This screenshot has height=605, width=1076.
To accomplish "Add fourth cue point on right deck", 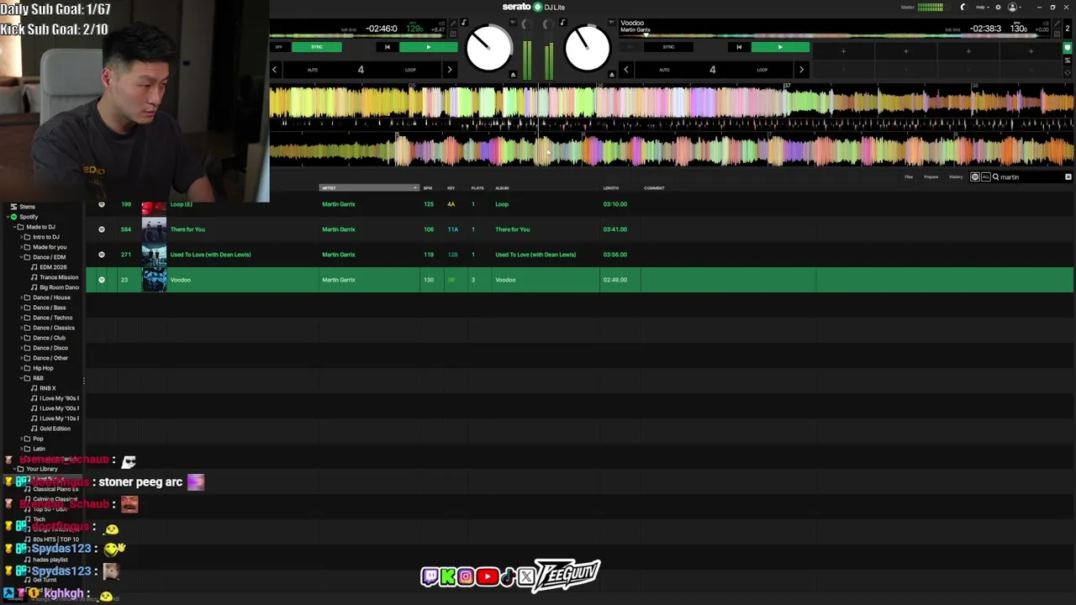I will [x=1031, y=51].
